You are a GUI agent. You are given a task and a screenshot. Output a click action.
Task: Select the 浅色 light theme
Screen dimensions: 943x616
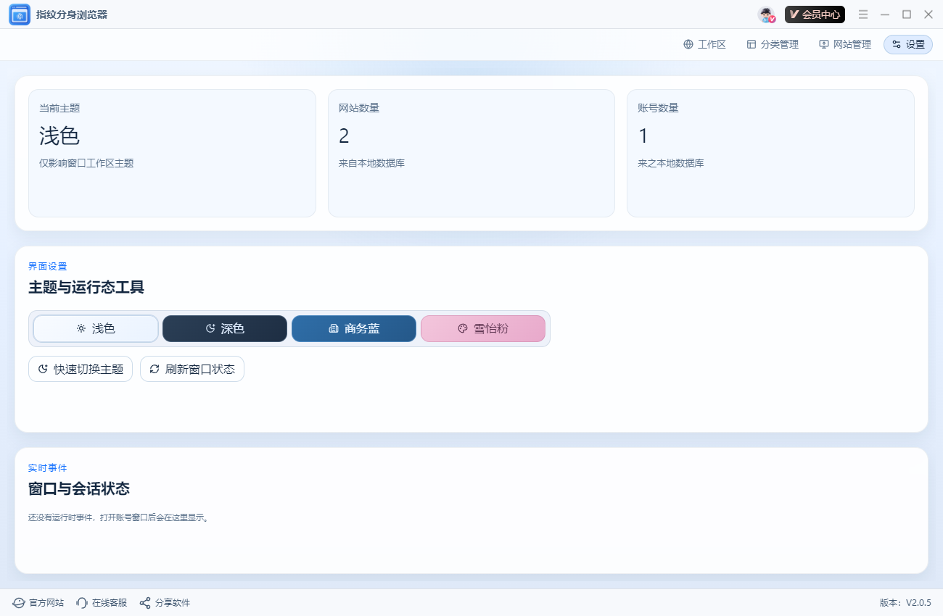coord(96,328)
